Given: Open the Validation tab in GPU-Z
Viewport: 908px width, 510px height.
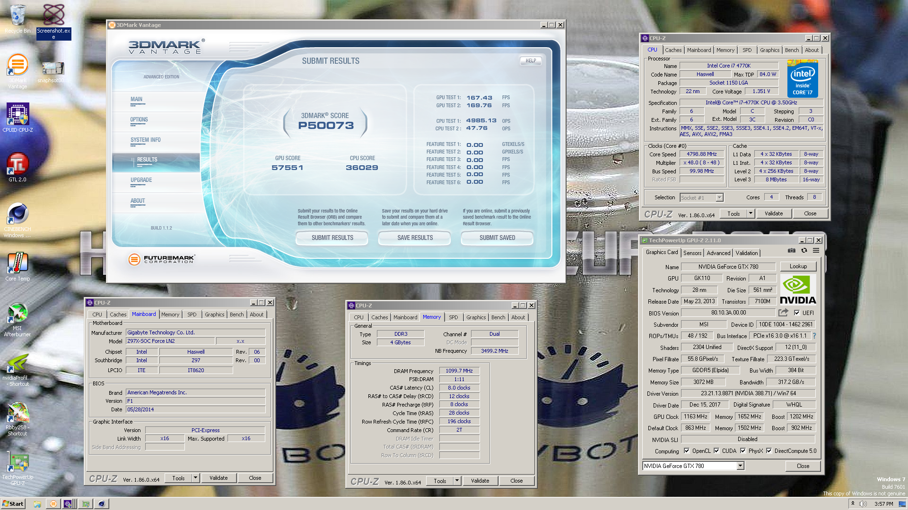Looking at the screenshot, I should coord(747,253).
